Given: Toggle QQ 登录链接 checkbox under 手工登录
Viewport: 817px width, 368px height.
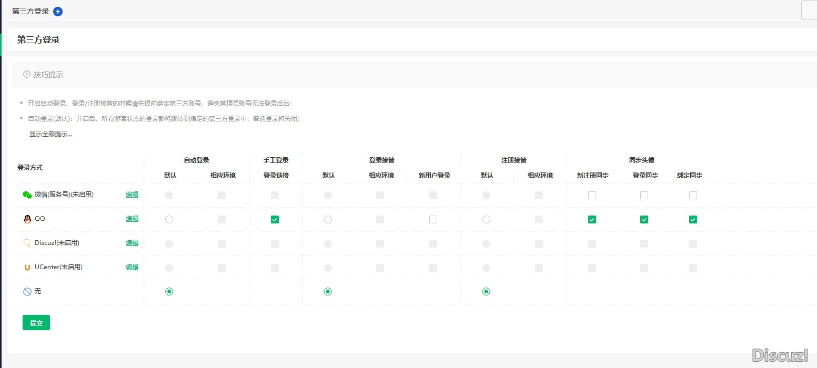Looking at the screenshot, I should [275, 220].
